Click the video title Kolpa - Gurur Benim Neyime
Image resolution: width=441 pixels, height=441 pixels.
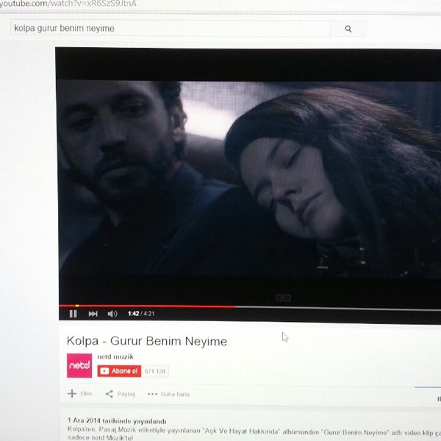click(x=147, y=341)
